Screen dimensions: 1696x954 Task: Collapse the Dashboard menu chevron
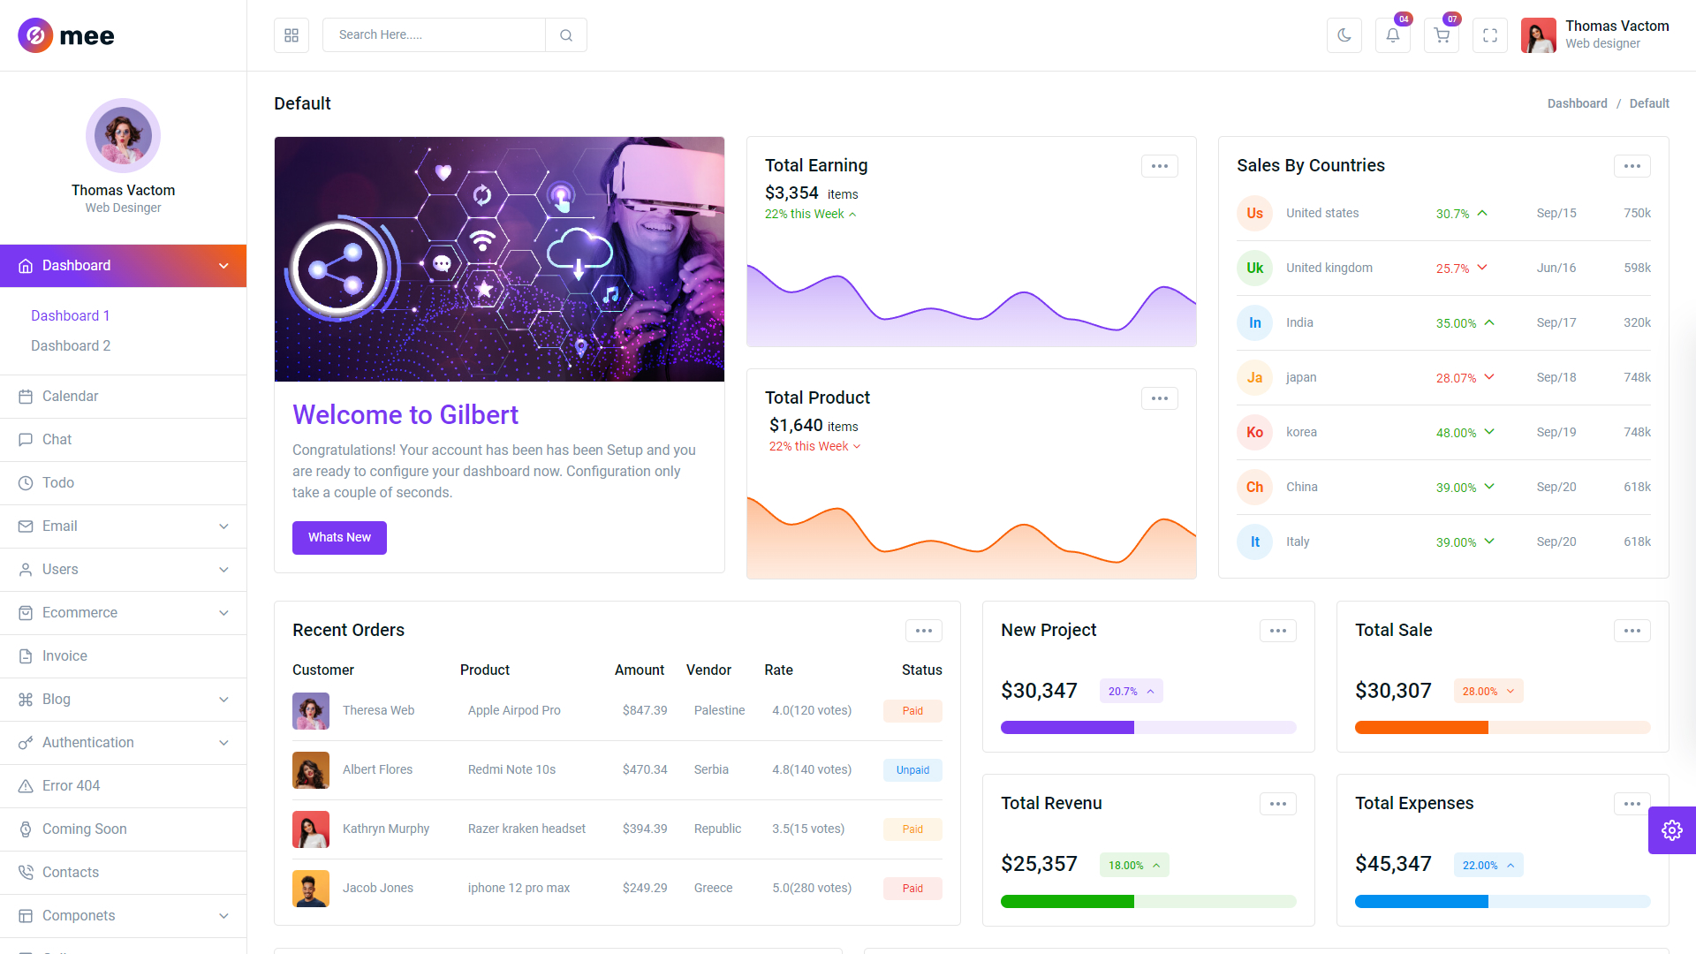(x=223, y=266)
